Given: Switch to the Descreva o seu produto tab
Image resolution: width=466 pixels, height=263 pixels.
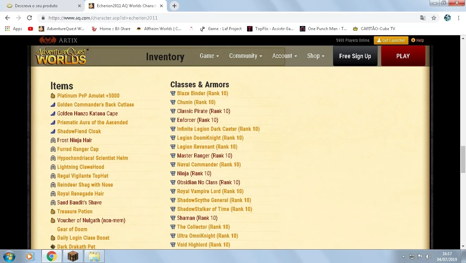Looking at the screenshot, I should point(44,6).
